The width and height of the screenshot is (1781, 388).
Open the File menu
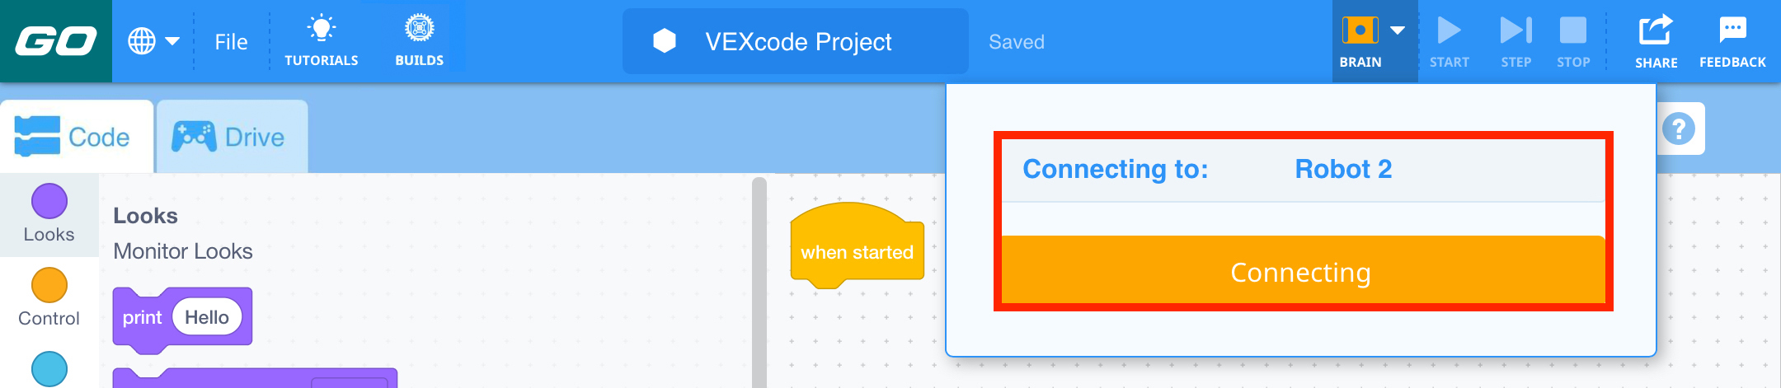coord(231,42)
